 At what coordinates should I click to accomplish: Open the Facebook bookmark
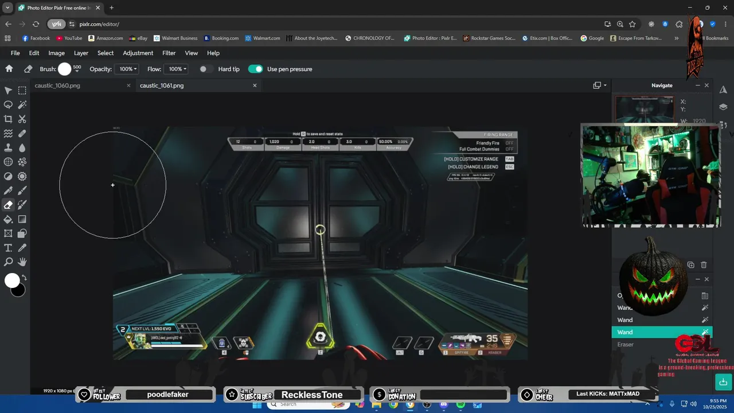coord(36,38)
